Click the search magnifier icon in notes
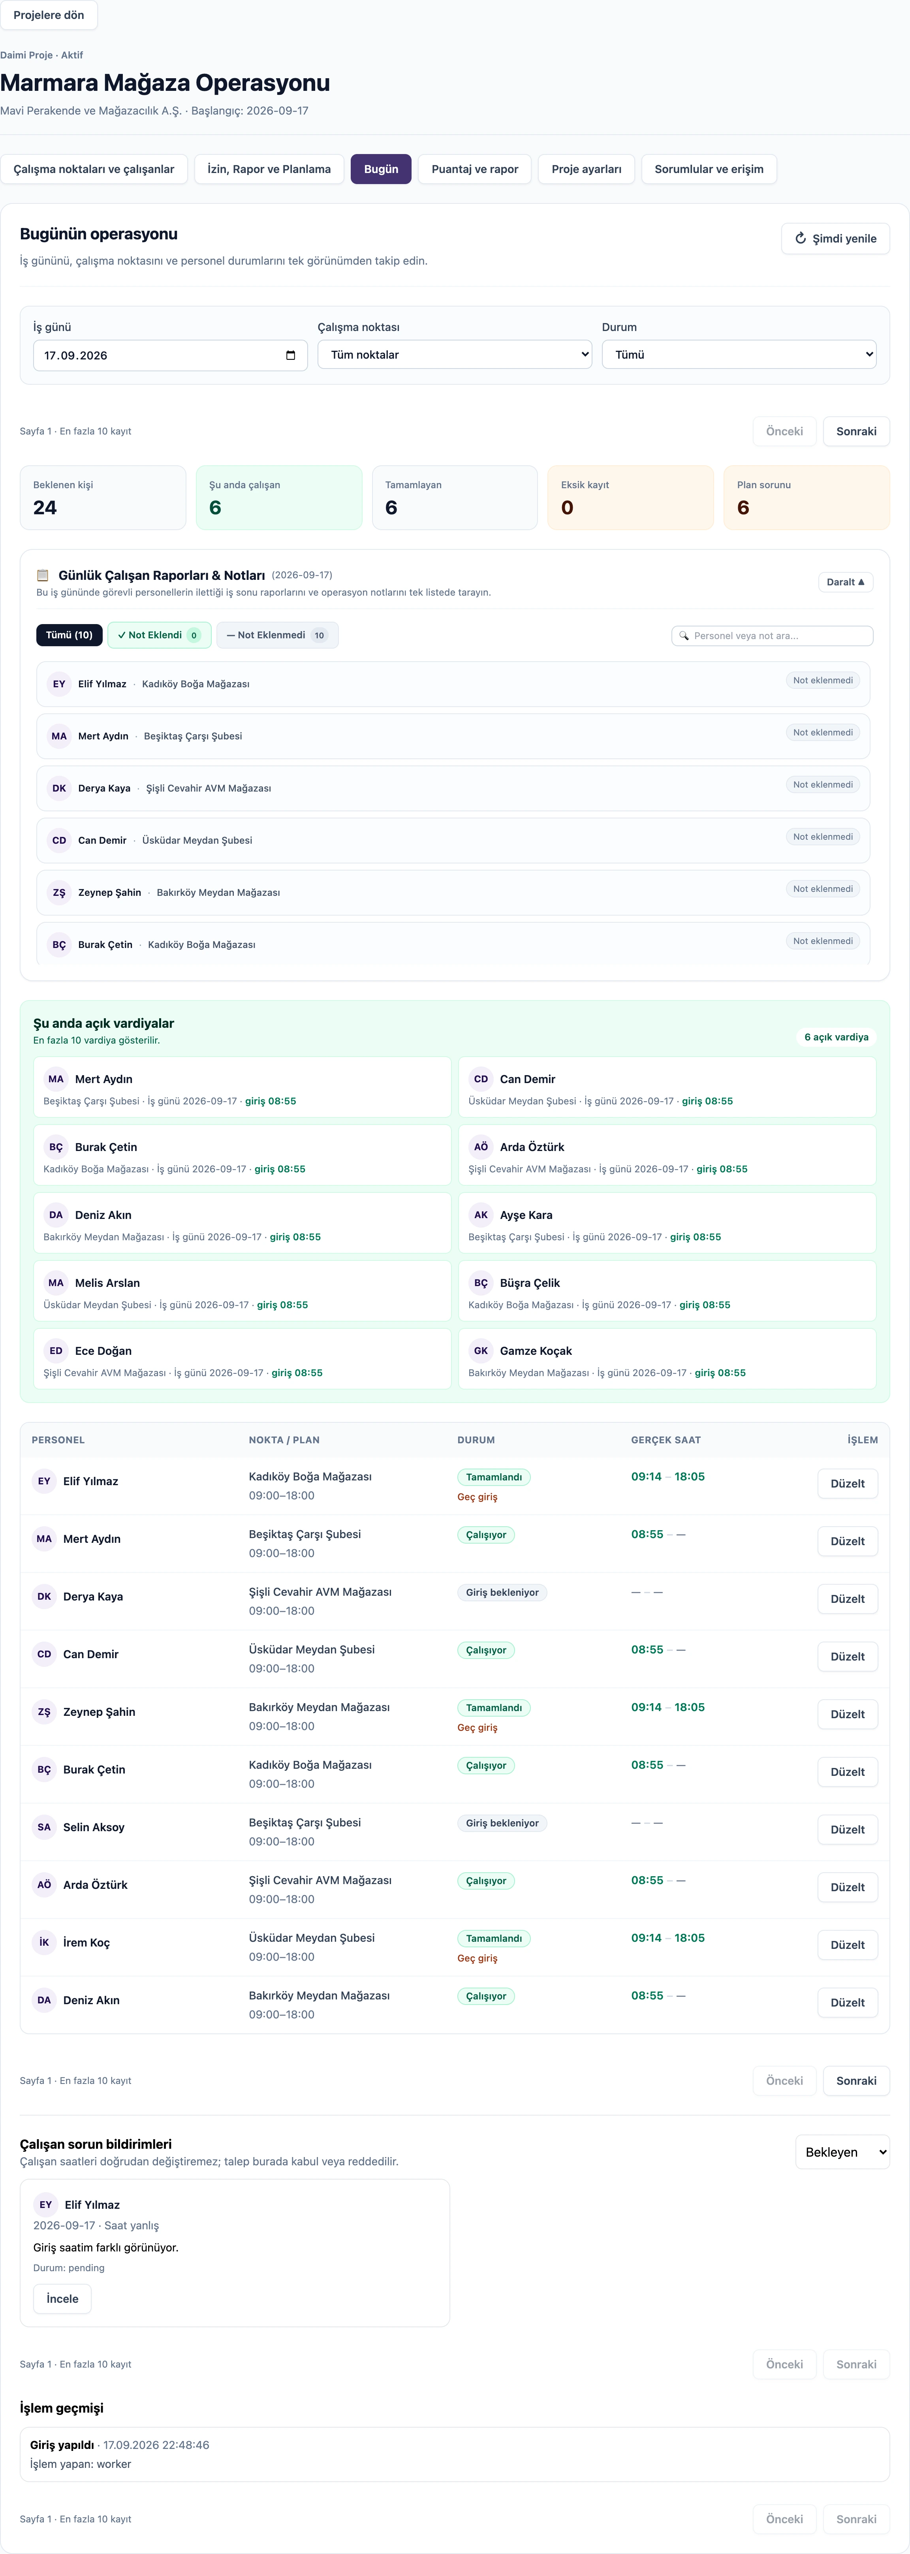 point(684,636)
